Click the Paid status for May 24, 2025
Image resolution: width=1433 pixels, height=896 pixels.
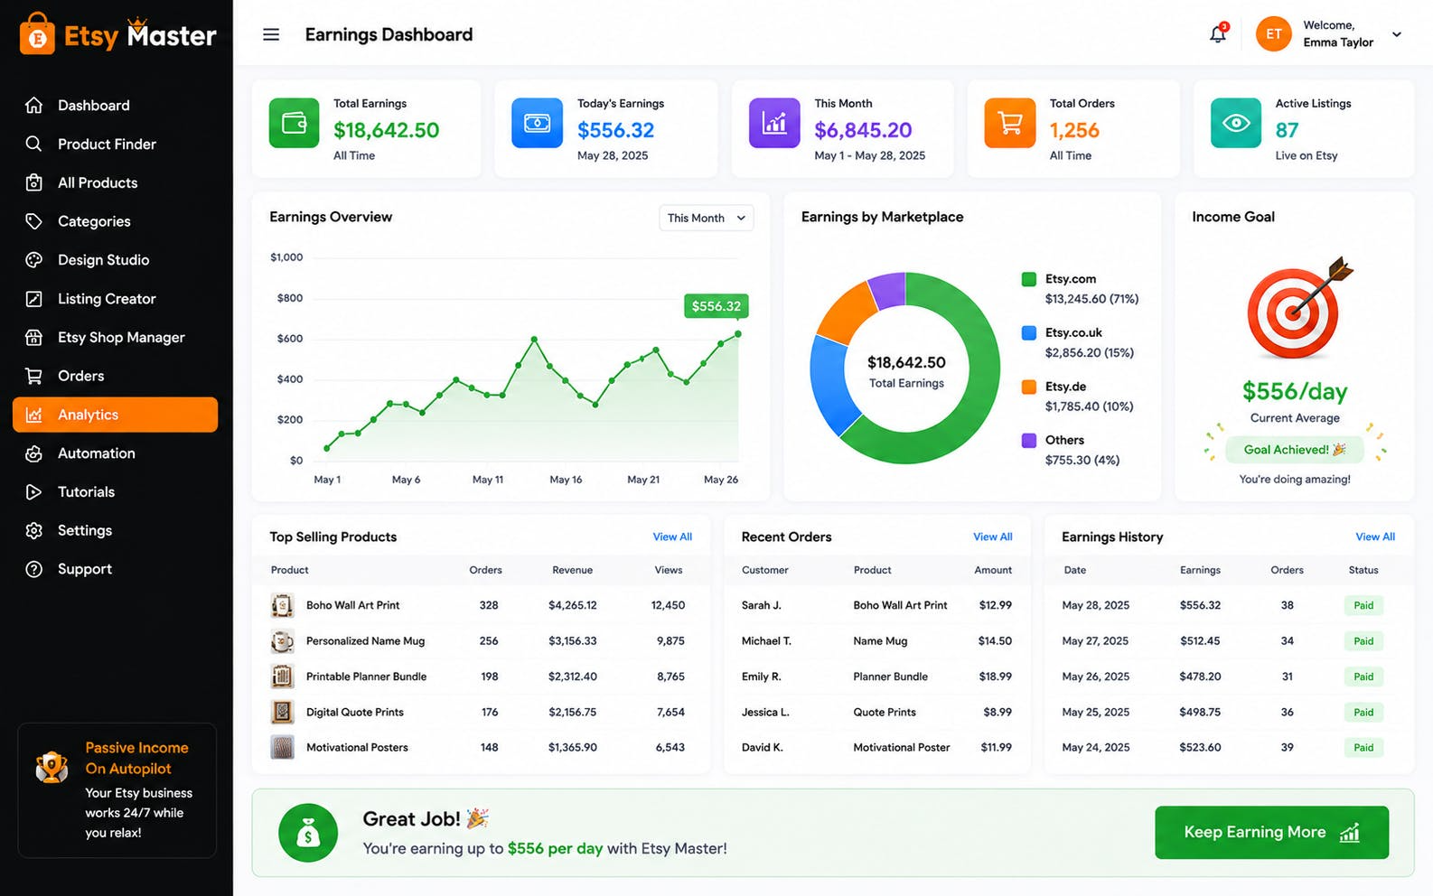1363,748
